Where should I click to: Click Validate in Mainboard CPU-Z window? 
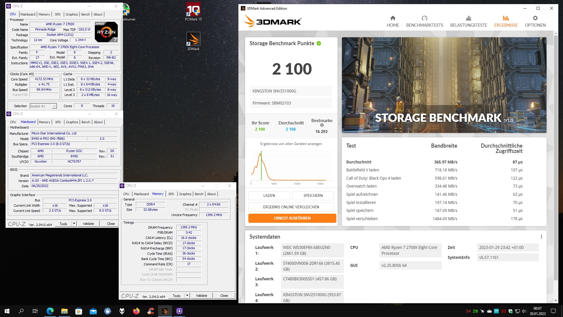tap(88, 224)
